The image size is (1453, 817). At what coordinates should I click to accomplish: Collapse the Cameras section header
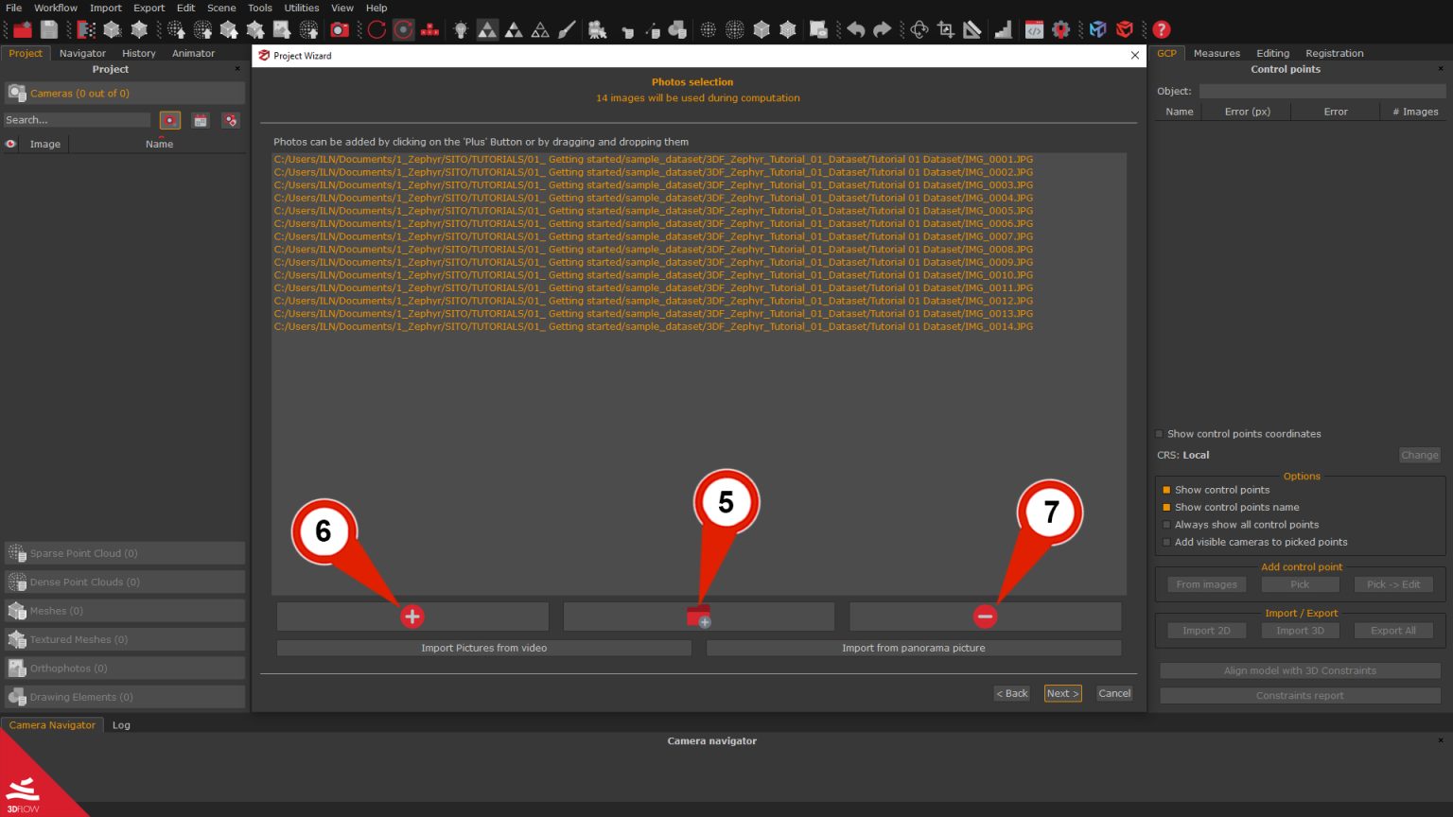(x=125, y=94)
